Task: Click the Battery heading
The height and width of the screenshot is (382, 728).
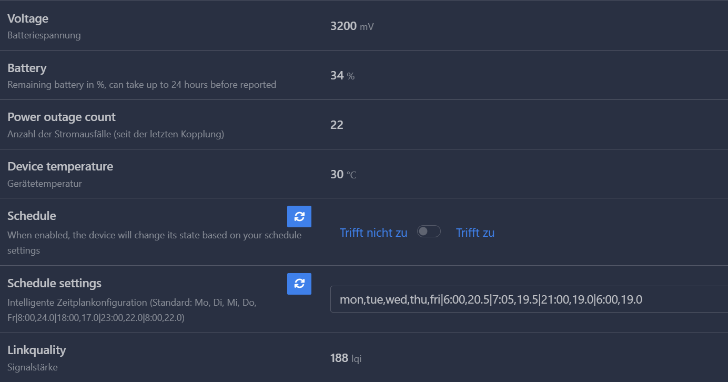Action: (27, 68)
